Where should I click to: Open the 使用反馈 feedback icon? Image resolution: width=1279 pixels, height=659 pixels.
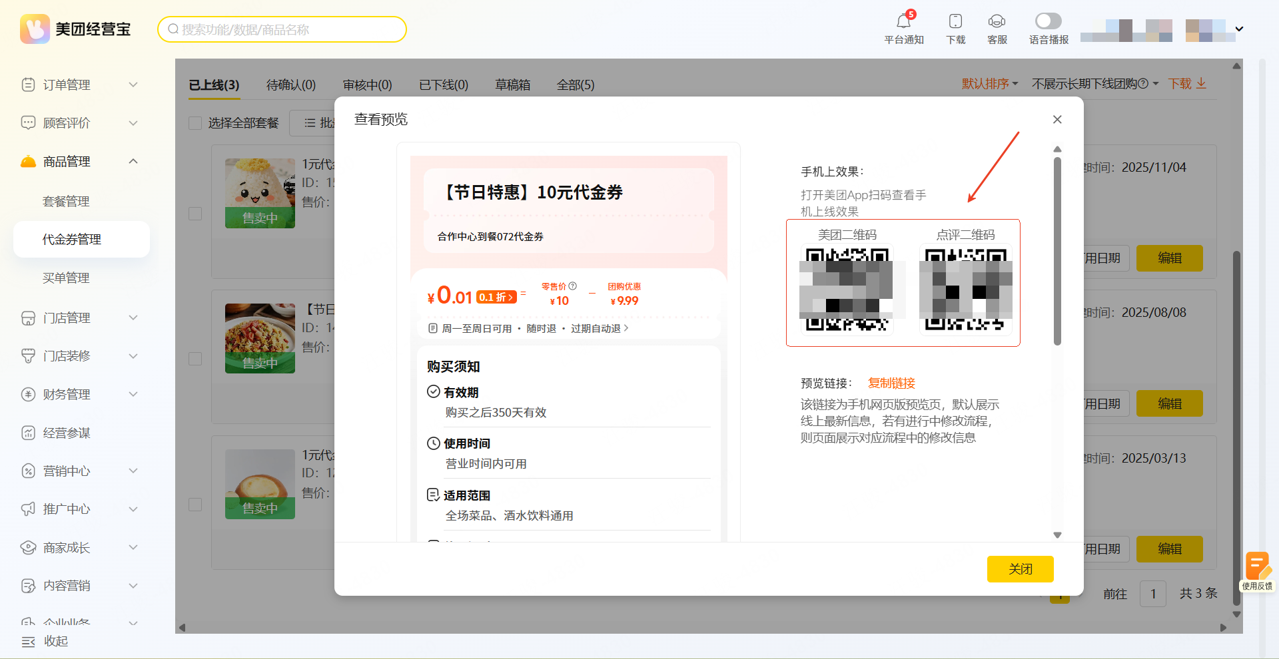pyautogui.click(x=1258, y=571)
